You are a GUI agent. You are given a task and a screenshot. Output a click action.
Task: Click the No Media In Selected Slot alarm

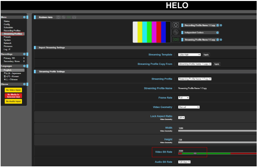click(x=13, y=96)
